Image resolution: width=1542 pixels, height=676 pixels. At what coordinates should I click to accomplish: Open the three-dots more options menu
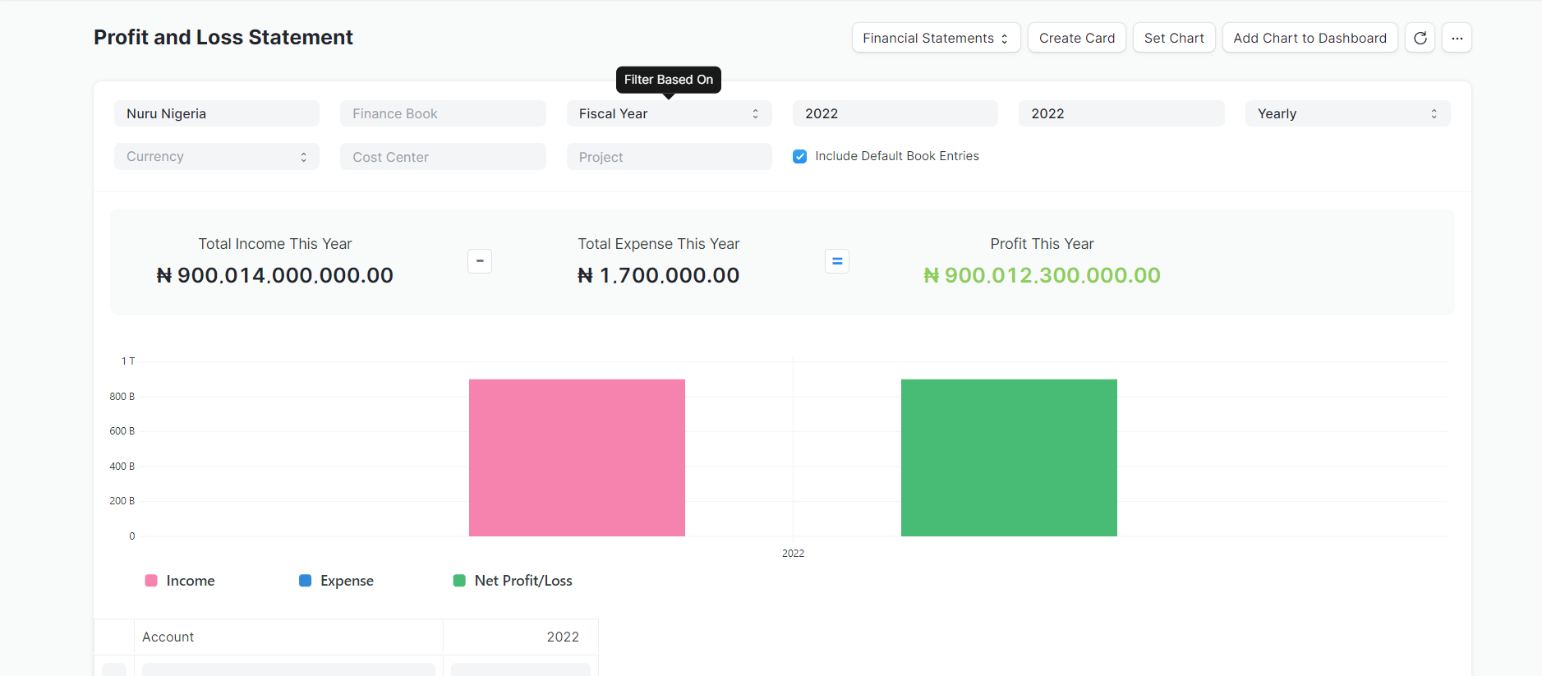click(1457, 38)
